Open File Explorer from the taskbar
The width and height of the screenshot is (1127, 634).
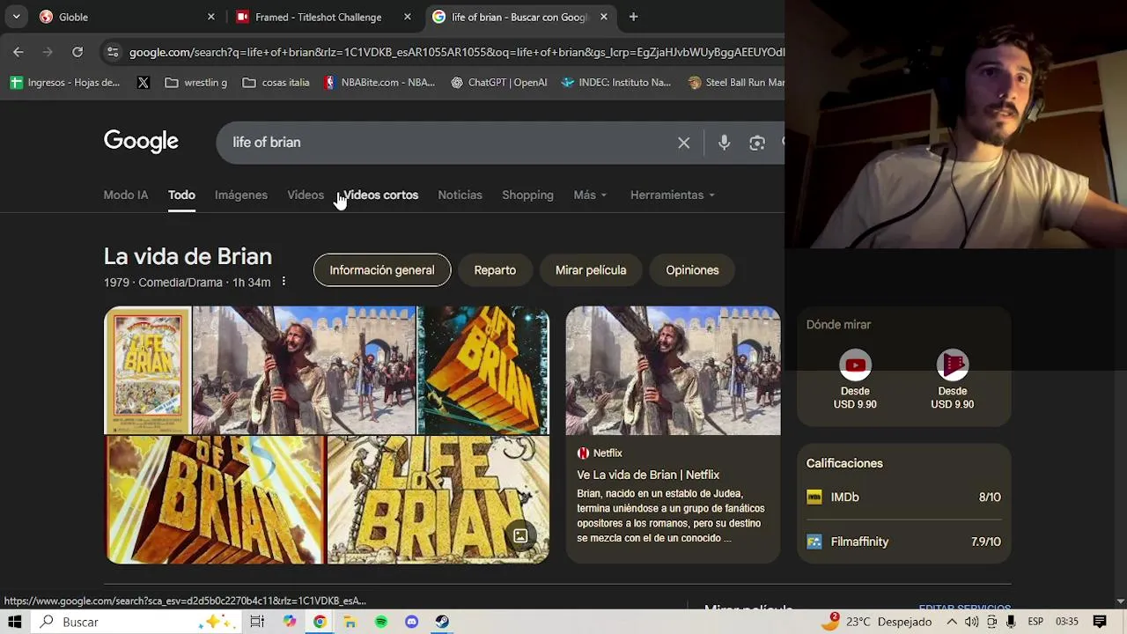click(x=350, y=622)
